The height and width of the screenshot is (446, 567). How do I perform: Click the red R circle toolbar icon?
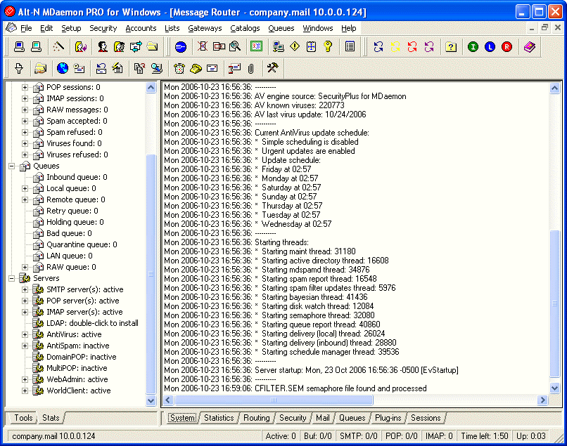click(x=507, y=47)
